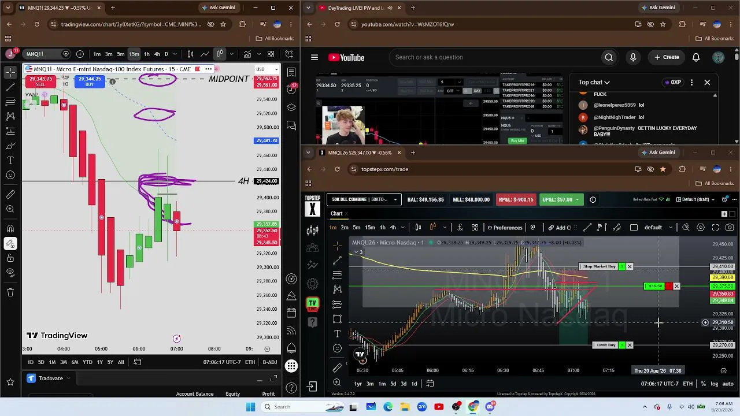This screenshot has width=740, height=416.
Task: Open TradingView help center question icon
Action: pos(291,387)
